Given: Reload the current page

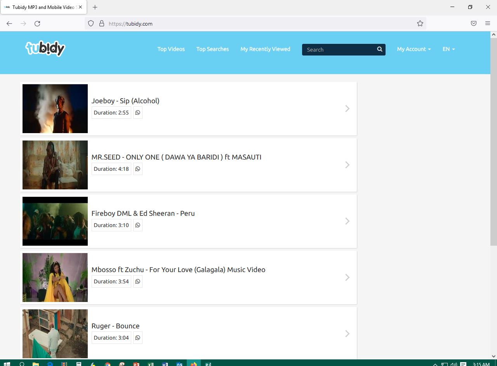Looking at the screenshot, I should coord(37,24).
